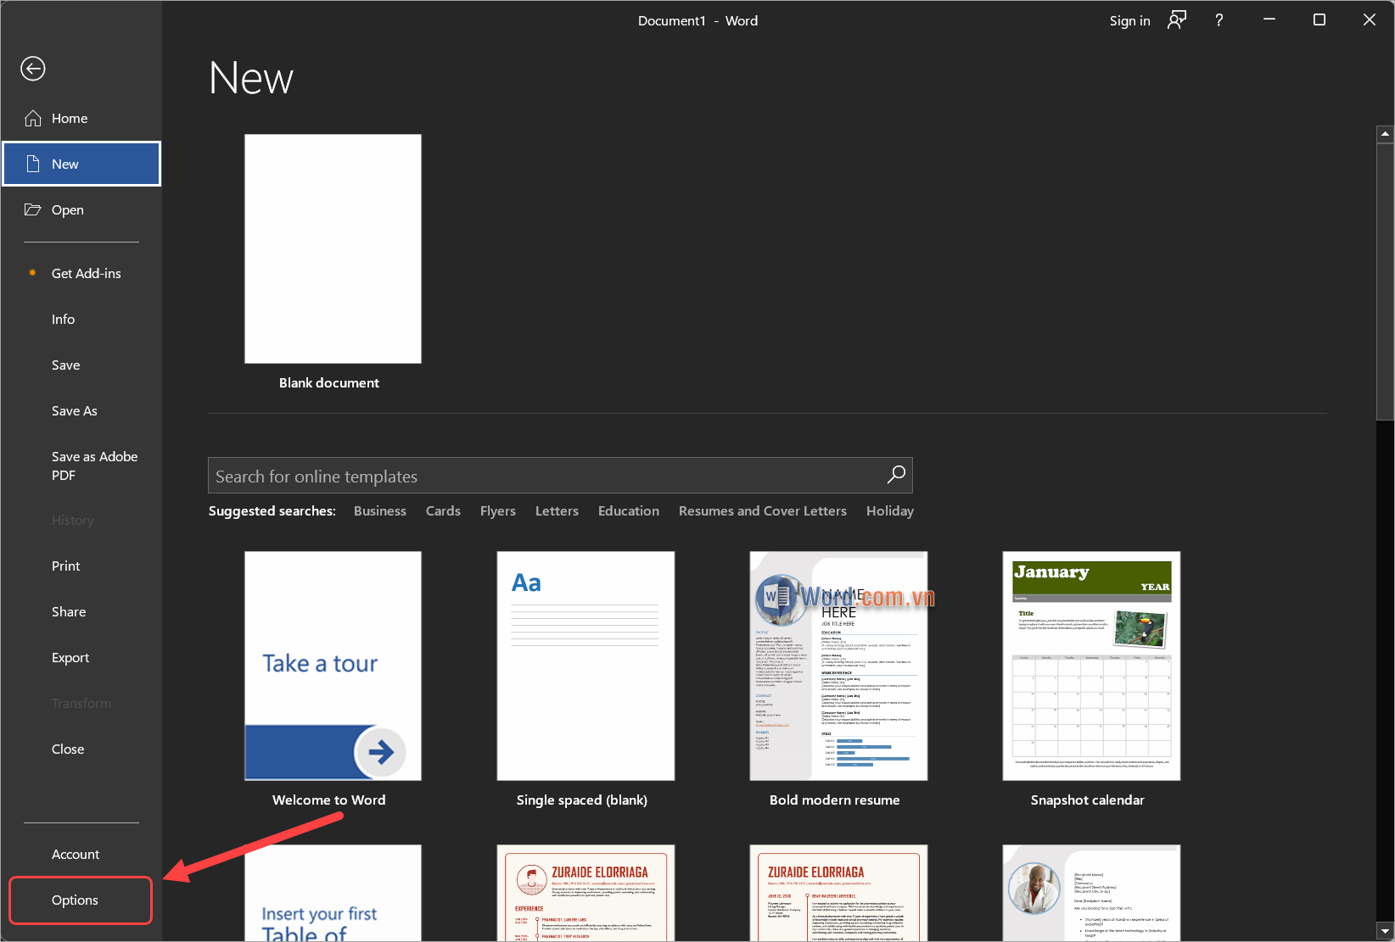
Task: Create a Blank document
Action: [x=333, y=249]
